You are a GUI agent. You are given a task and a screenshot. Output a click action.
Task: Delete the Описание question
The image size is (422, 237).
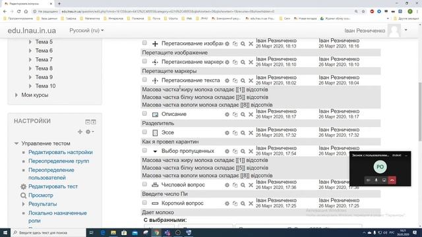251,115
